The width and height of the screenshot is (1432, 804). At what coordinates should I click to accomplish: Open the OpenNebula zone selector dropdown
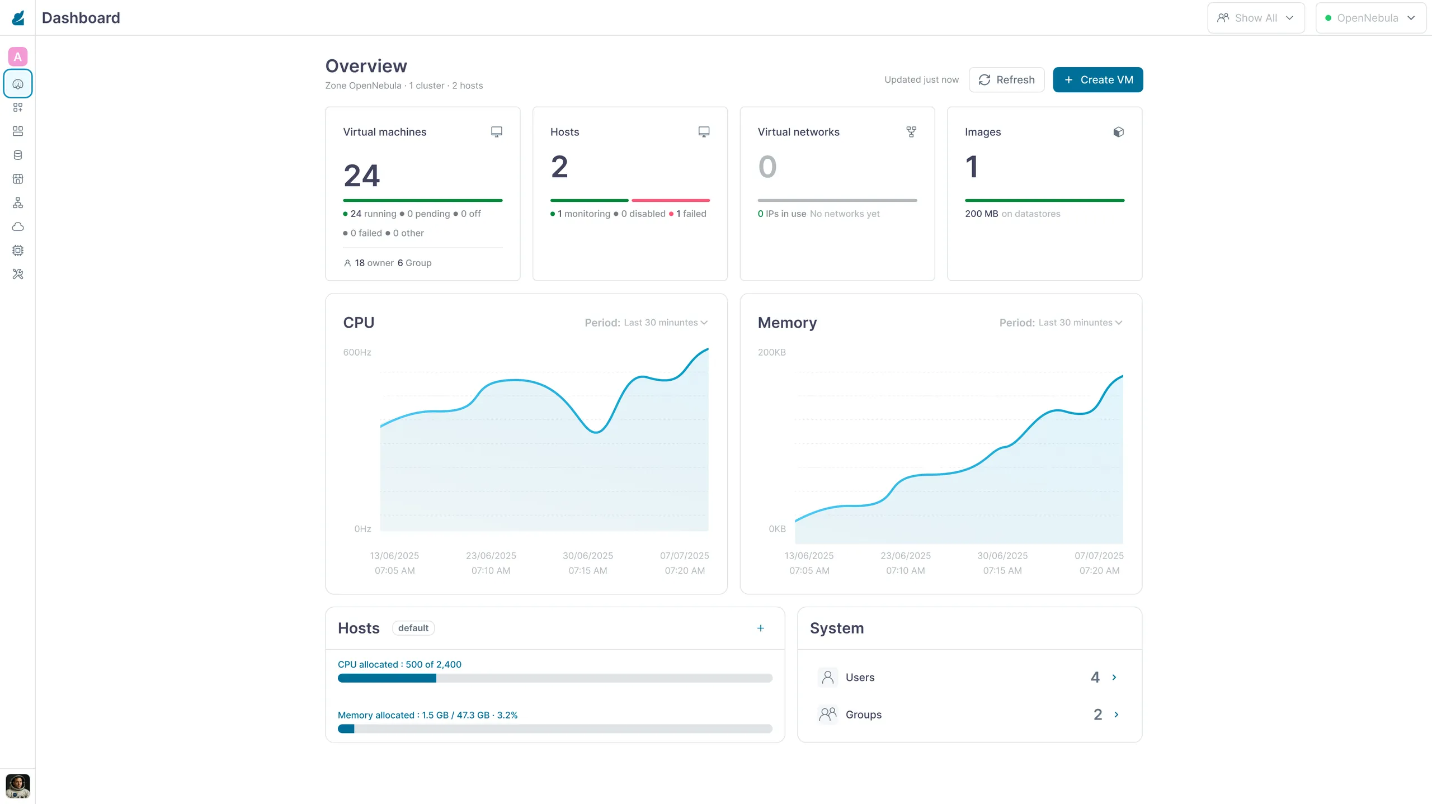coord(1370,18)
